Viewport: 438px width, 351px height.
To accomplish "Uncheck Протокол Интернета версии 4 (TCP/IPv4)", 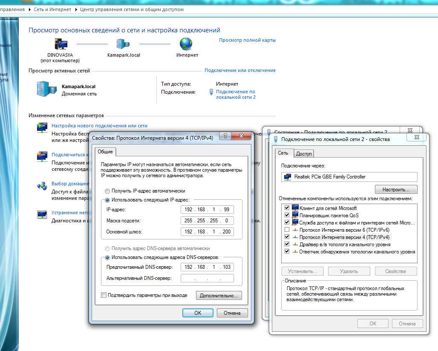I will [x=287, y=237].
